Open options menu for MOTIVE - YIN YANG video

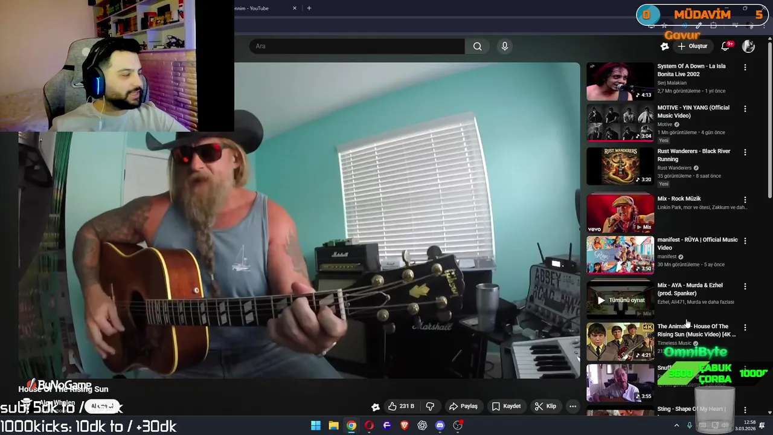tap(745, 109)
